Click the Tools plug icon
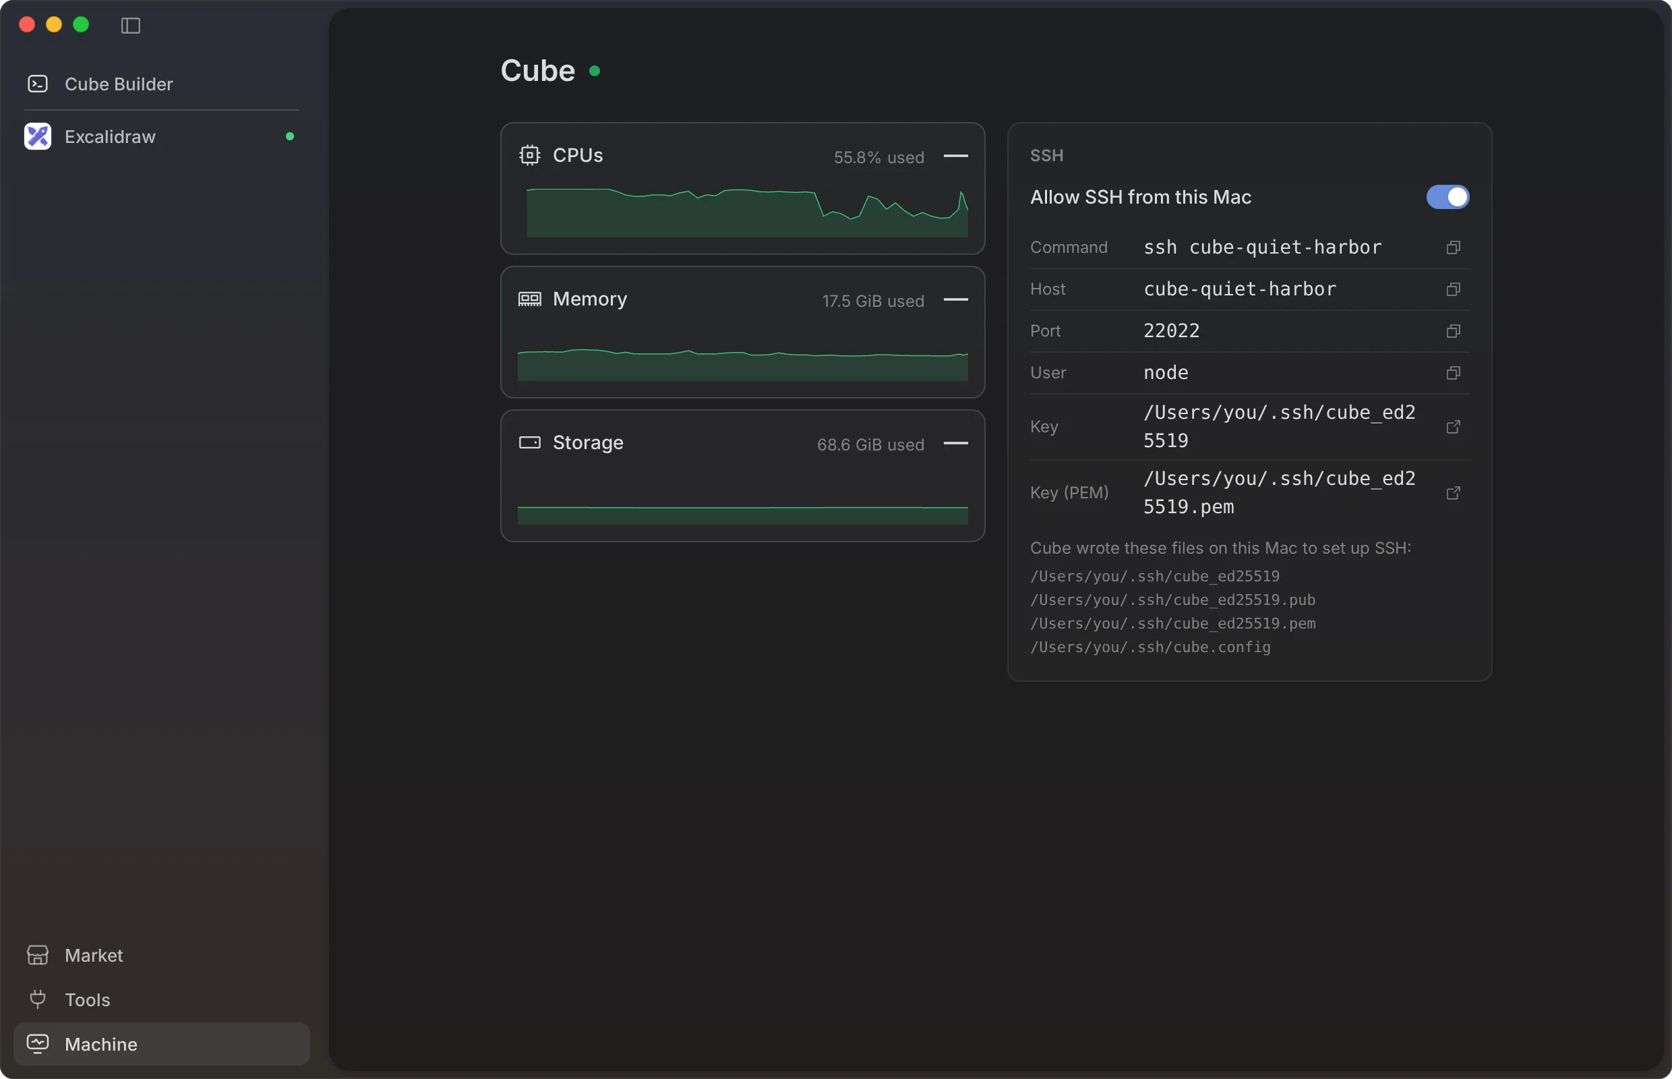Screen dimensions: 1672x1079 [x=38, y=999]
